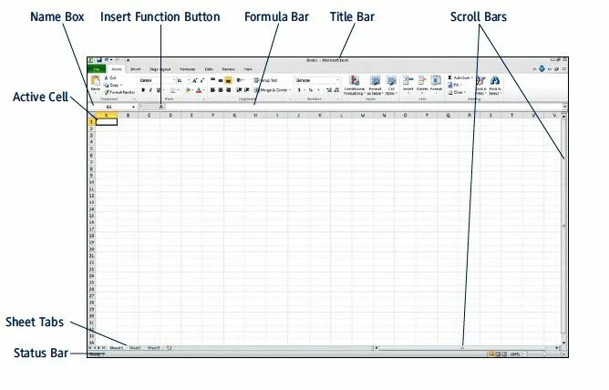The image size is (609, 390).
Task: Open the Name Box dropdown arrow
Action: click(x=133, y=107)
